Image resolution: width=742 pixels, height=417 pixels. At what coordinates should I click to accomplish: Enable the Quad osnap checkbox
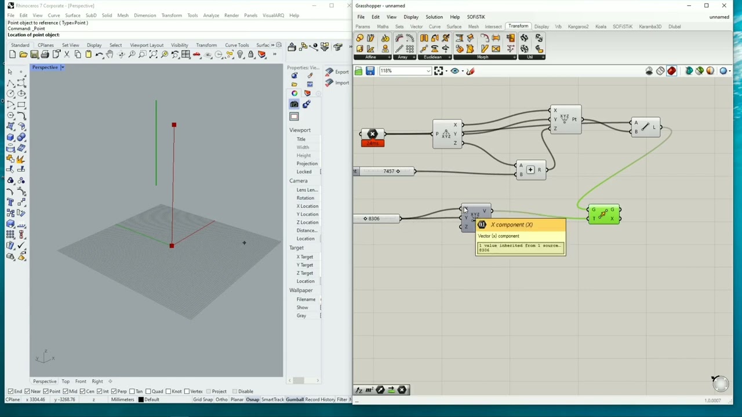[148, 392]
